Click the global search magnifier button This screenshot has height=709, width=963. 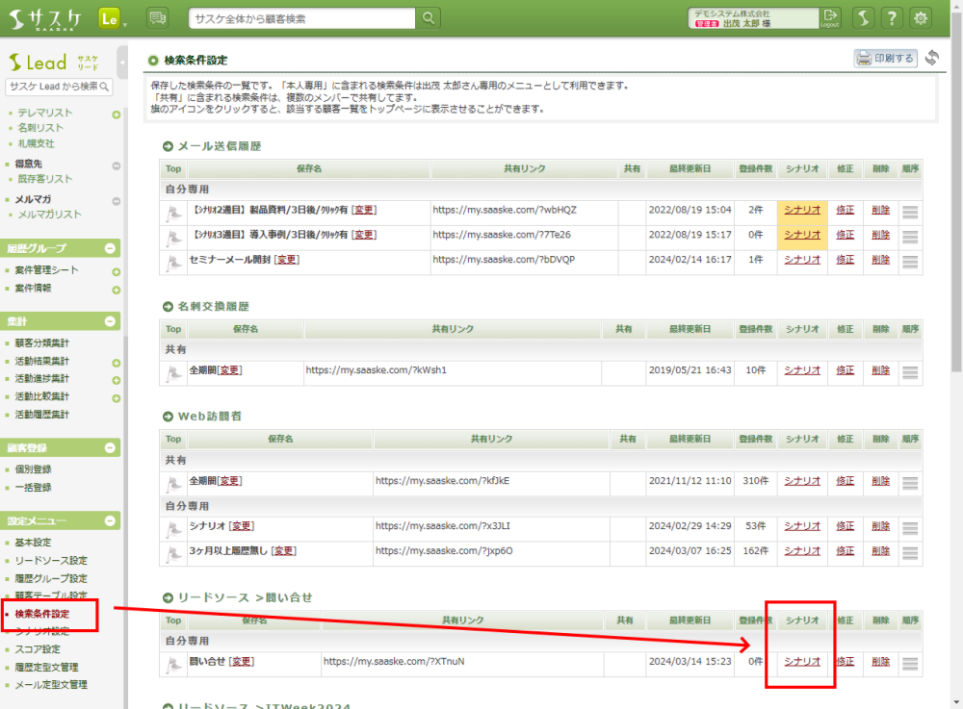(x=429, y=18)
